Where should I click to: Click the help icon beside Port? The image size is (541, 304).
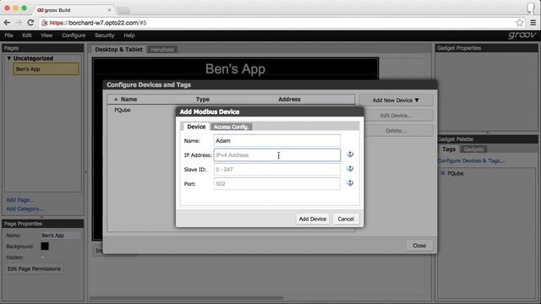tap(350, 183)
